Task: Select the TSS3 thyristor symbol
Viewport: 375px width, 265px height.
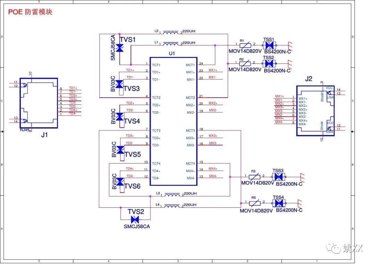Action: [278, 177]
